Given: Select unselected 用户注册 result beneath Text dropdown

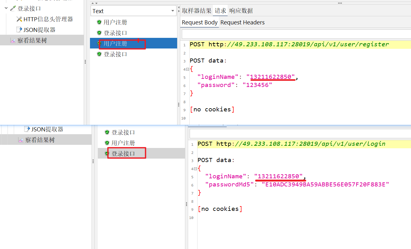Looking at the screenshot, I should click(x=115, y=22).
